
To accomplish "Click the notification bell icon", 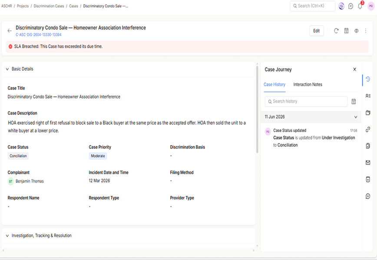I will tap(360, 6).
